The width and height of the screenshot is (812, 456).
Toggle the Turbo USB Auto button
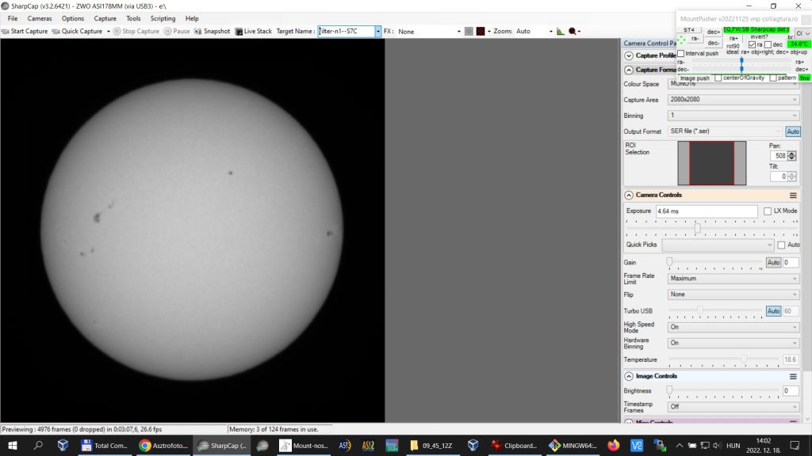tap(773, 310)
